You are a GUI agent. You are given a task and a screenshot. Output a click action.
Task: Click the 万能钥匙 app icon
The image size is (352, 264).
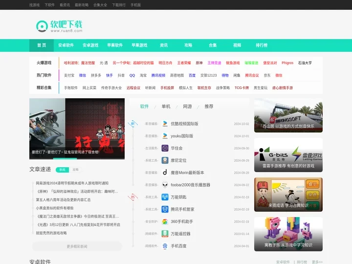pos(165,197)
